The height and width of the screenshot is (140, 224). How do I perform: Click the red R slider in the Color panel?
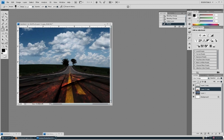pyautogui.click(x=206, y=15)
